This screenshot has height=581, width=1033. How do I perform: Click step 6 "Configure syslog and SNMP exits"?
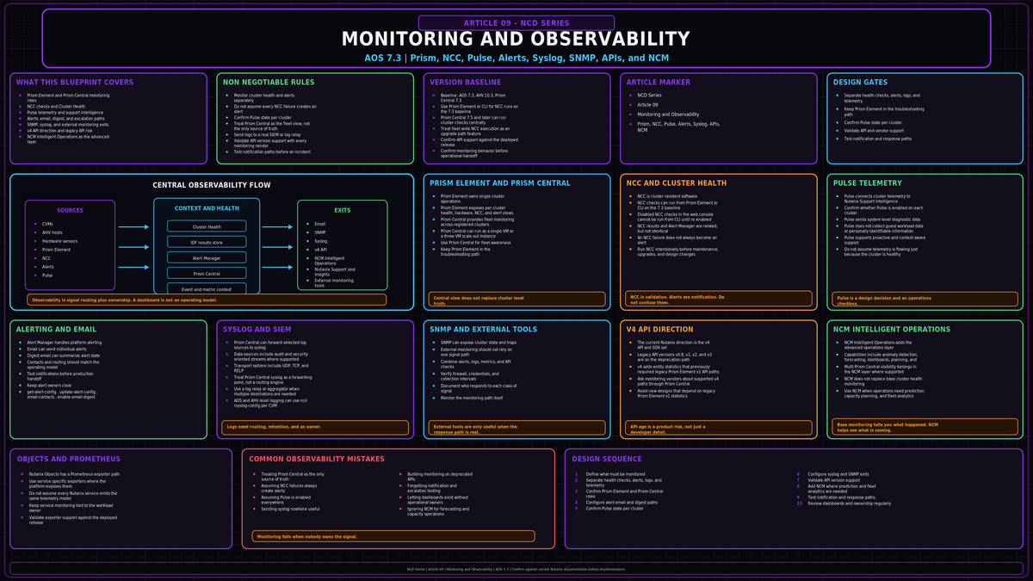click(x=838, y=473)
